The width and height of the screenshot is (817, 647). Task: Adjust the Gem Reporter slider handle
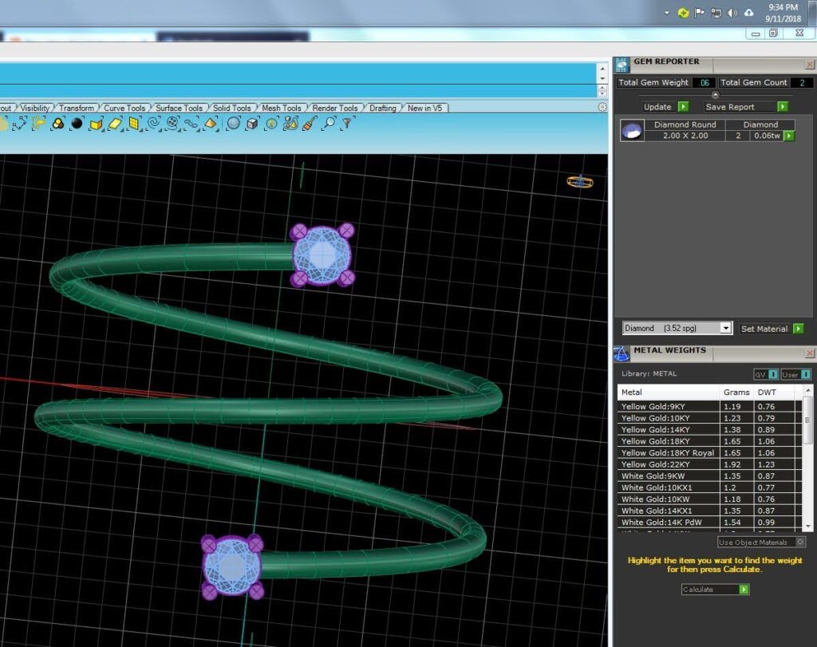[x=716, y=95]
